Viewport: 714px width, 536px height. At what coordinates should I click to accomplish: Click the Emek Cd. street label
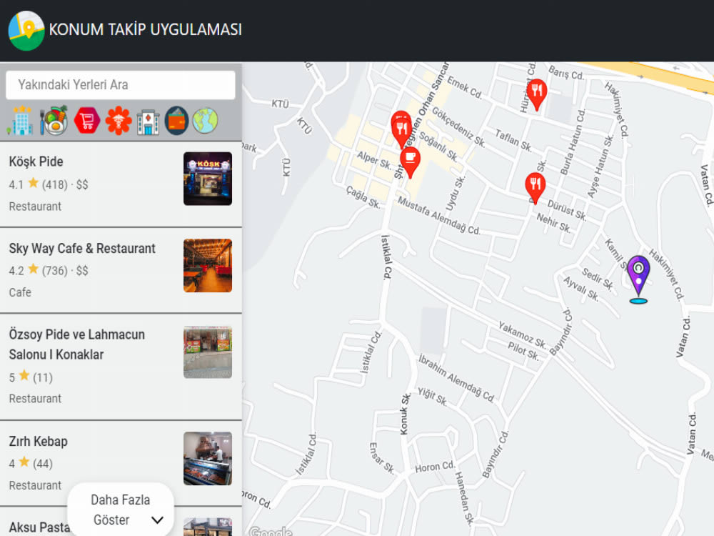[x=465, y=86]
